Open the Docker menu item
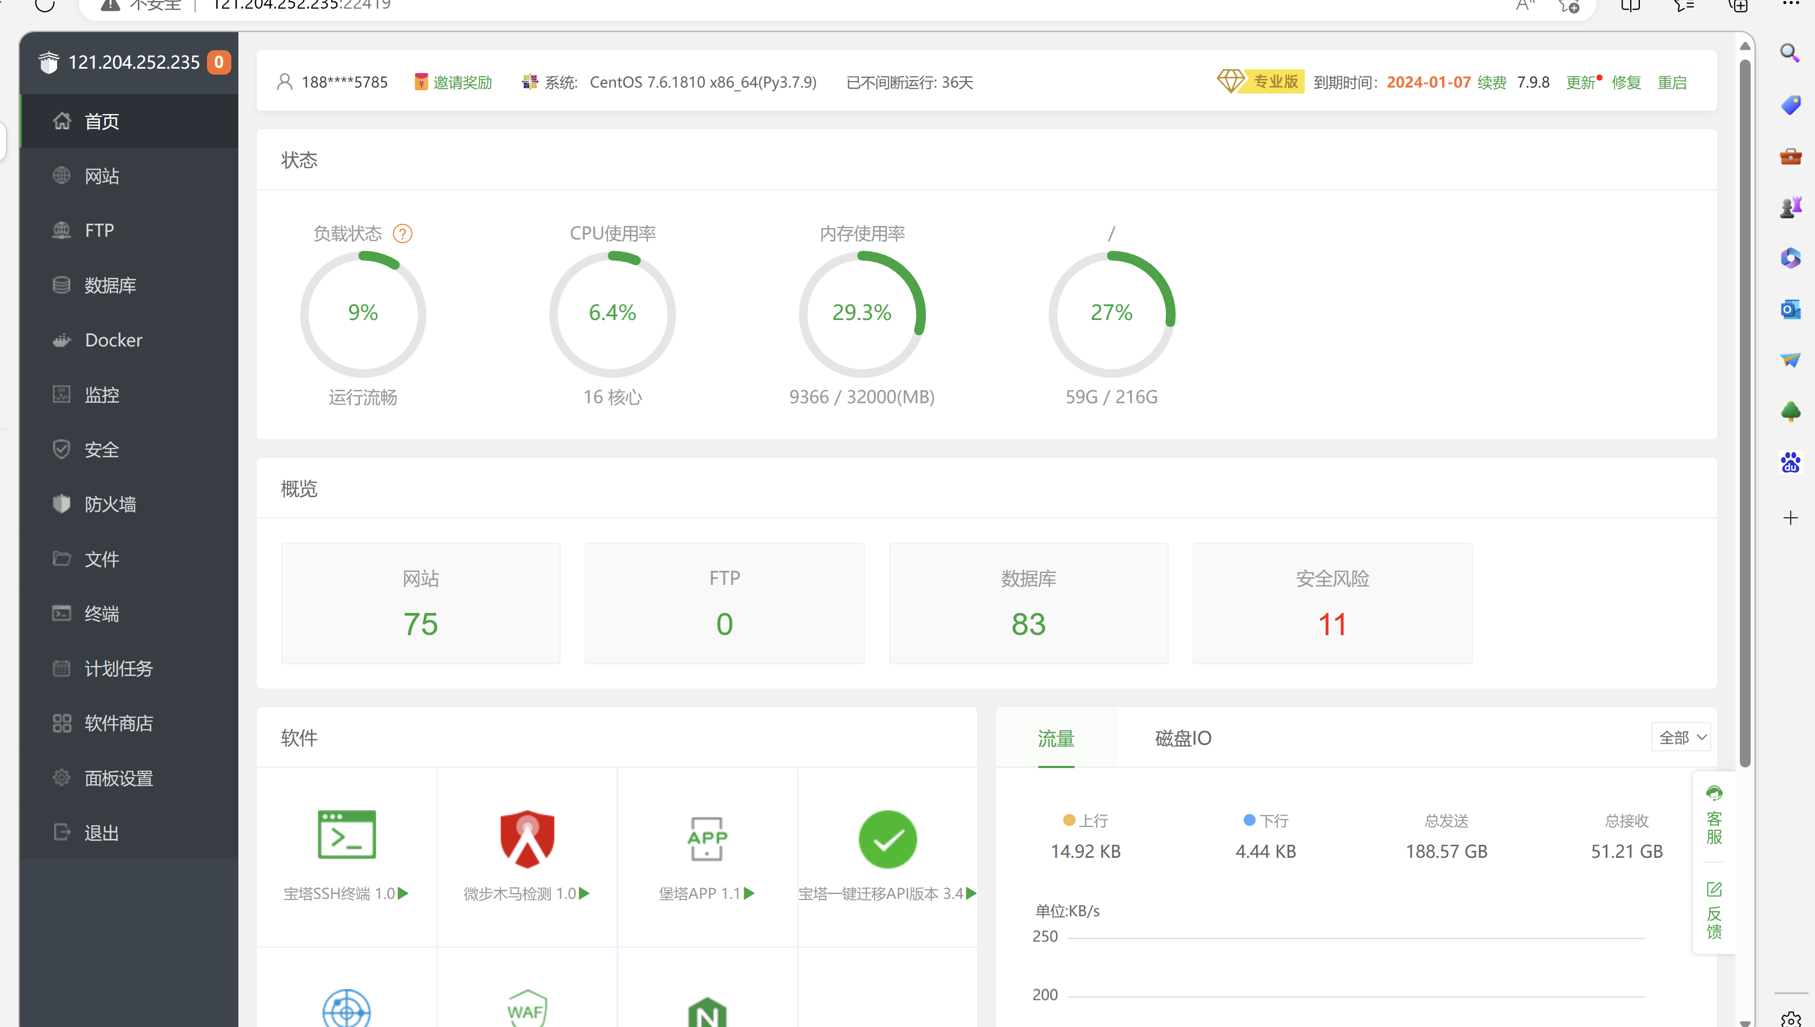 point(129,340)
